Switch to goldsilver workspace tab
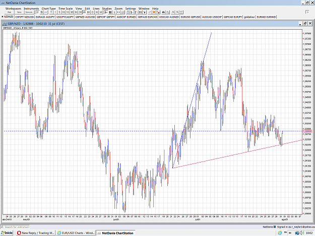The width and height of the screenshot is (315, 236). [249, 17]
